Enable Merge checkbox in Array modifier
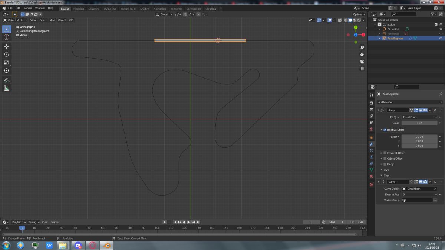445x250 pixels. coord(385,164)
